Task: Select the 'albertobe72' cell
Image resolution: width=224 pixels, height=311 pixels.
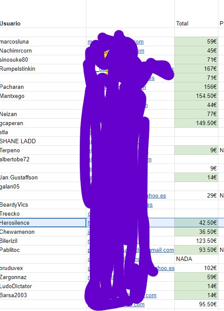Action: click(x=43, y=159)
